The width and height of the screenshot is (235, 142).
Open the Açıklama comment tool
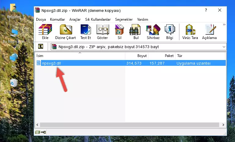pos(209,32)
